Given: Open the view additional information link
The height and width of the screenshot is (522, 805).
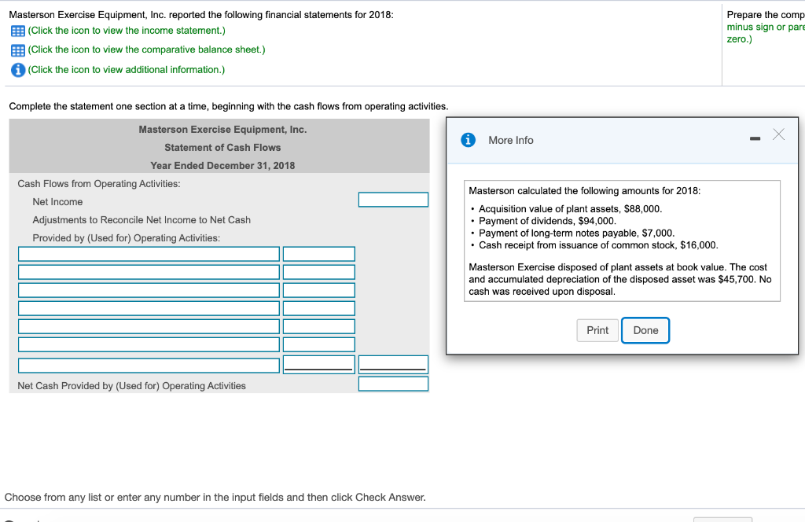Looking at the screenshot, I should click(x=127, y=70).
